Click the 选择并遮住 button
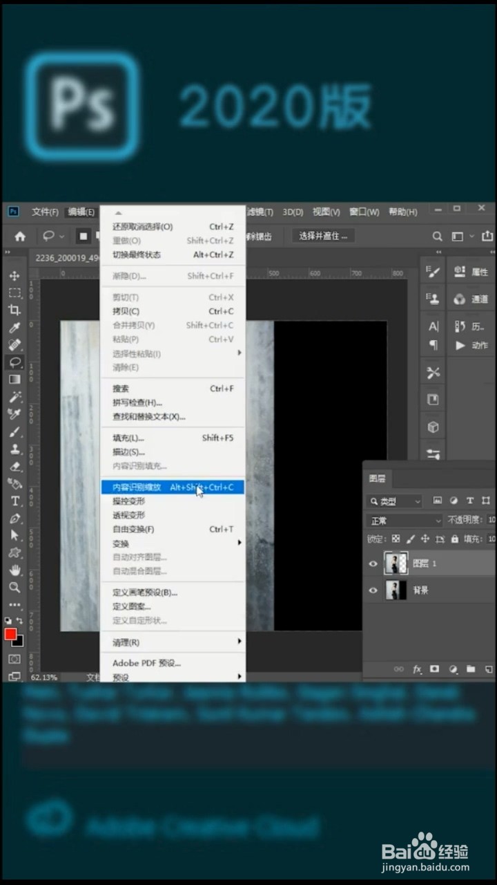 (x=323, y=236)
